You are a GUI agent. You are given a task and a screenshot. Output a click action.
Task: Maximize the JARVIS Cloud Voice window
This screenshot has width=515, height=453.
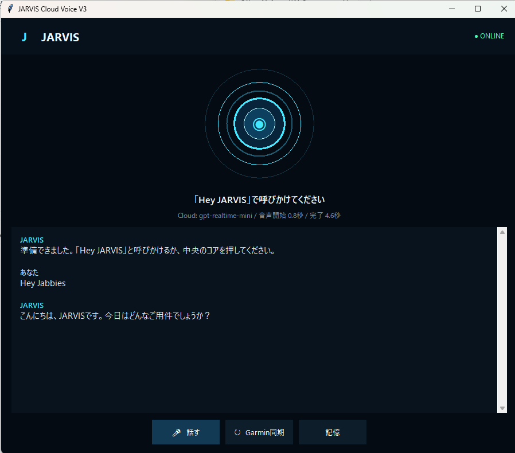[x=478, y=9]
